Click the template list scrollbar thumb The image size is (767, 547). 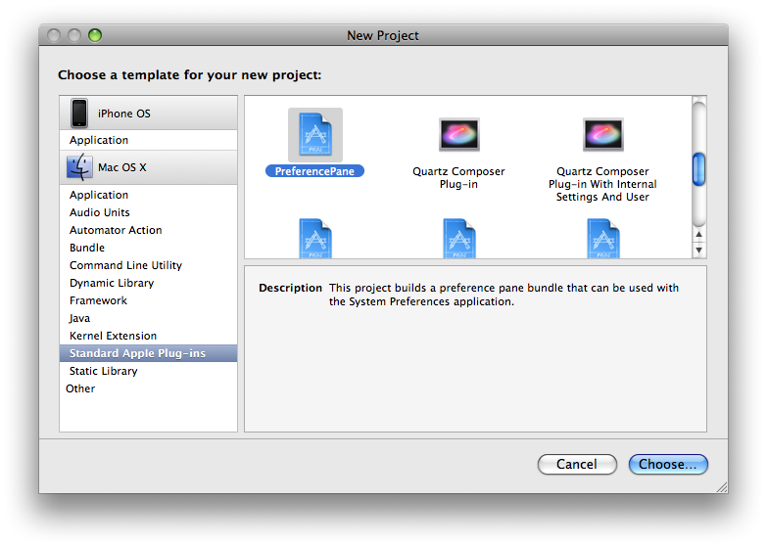699,169
